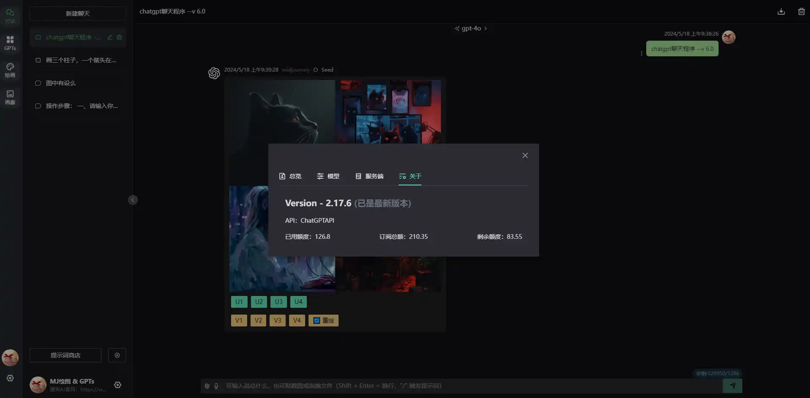Switch to the 服务端 tab
810x398 pixels.
click(x=369, y=176)
